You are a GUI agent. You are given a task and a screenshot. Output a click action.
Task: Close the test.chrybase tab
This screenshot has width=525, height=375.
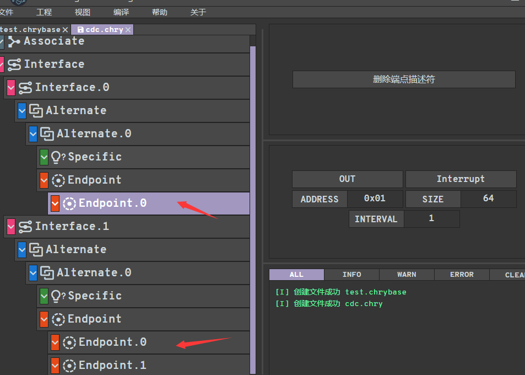click(65, 30)
